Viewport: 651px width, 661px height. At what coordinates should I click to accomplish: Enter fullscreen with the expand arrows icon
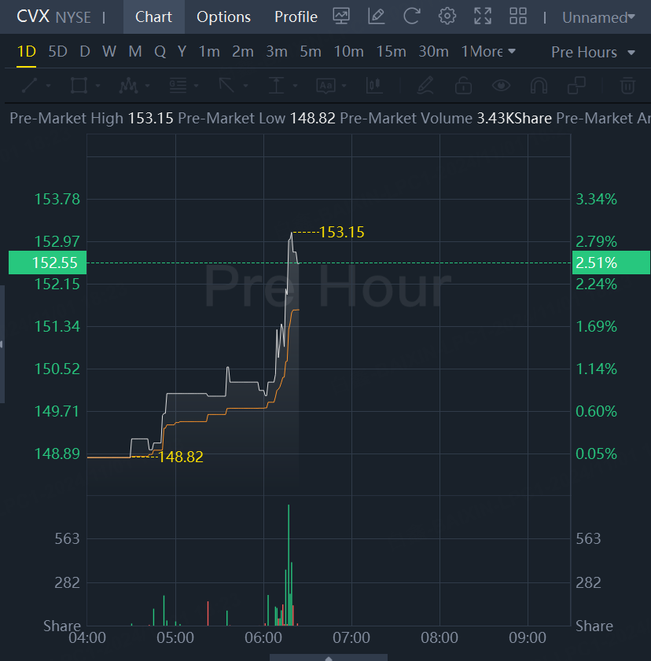pyautogui.click(x=482, y=17)
